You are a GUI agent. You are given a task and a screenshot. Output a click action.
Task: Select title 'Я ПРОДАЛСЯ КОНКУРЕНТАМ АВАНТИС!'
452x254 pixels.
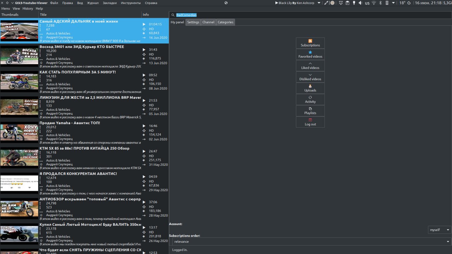click(78, 174)
